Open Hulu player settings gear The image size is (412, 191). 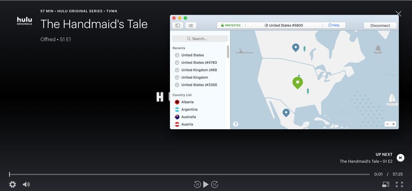tap(12, 184)
